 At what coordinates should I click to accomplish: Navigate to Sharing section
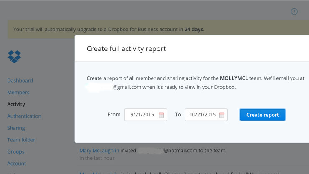tap(16, 128)
